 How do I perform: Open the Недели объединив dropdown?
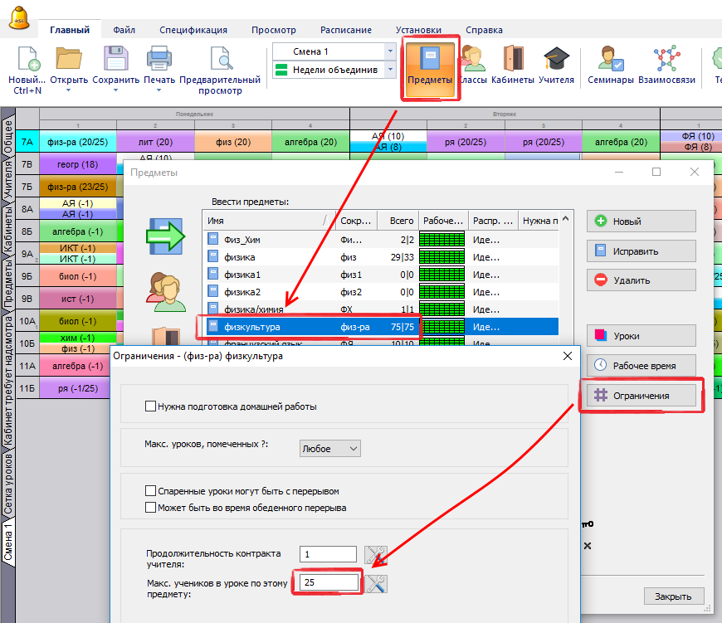tap(389, 71)
